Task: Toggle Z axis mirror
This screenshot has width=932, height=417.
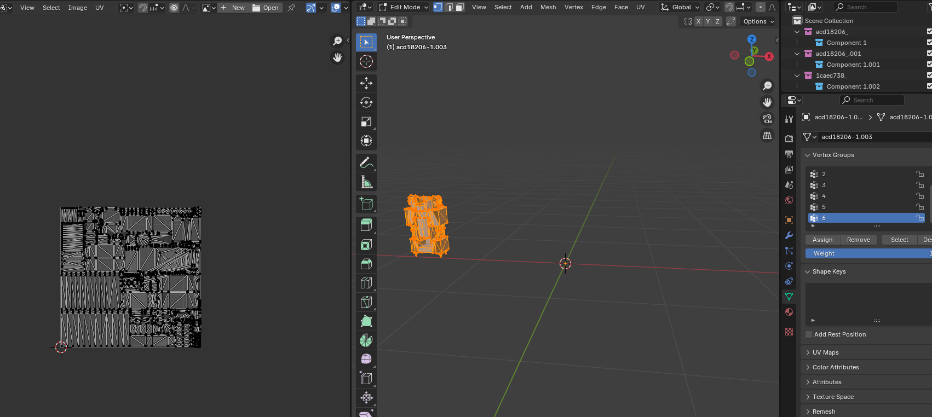Action: coord(717,21)
